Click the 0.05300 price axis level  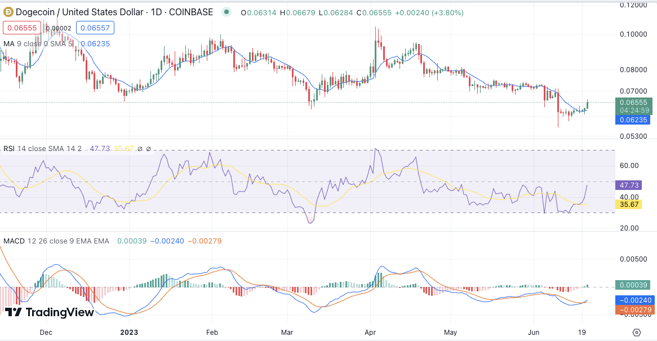(633, 136)
